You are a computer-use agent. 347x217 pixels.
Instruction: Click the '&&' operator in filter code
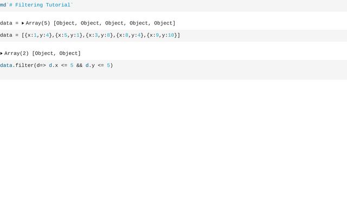coord(79,66)
